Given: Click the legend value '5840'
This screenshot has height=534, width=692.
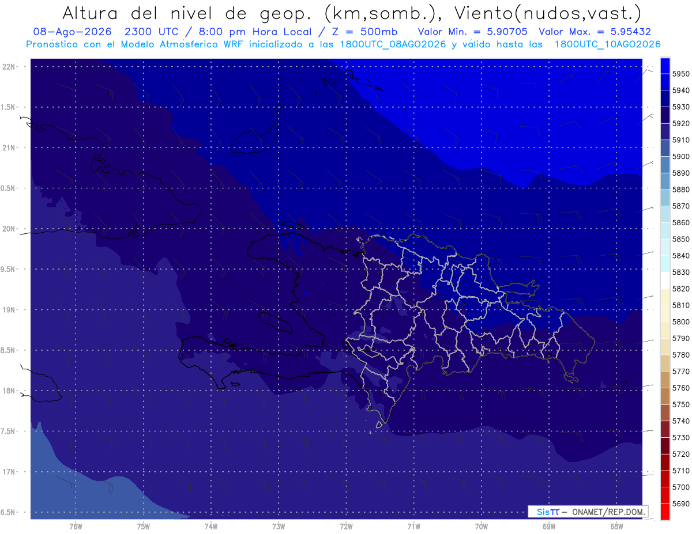Looking at the screenshot, I should (x=682, y=255).
